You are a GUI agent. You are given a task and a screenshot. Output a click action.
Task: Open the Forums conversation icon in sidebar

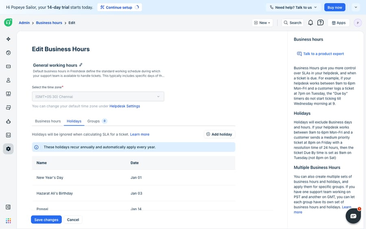9,108
